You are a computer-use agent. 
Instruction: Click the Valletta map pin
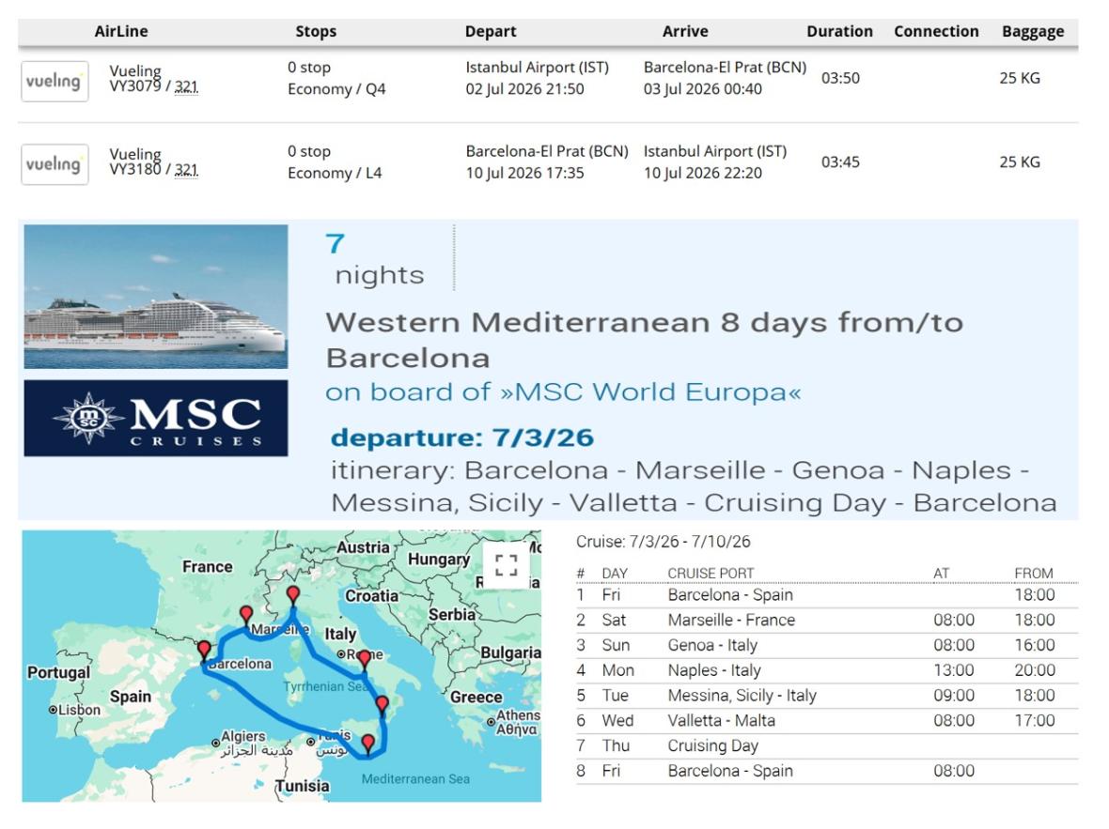[367, 745]
